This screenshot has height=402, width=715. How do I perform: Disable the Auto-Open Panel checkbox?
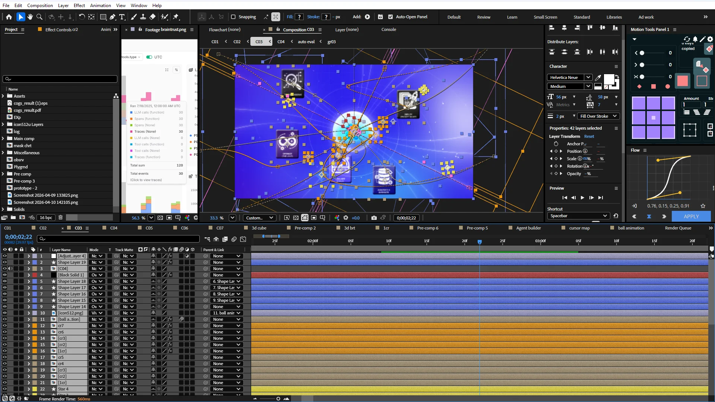[390, 17]
